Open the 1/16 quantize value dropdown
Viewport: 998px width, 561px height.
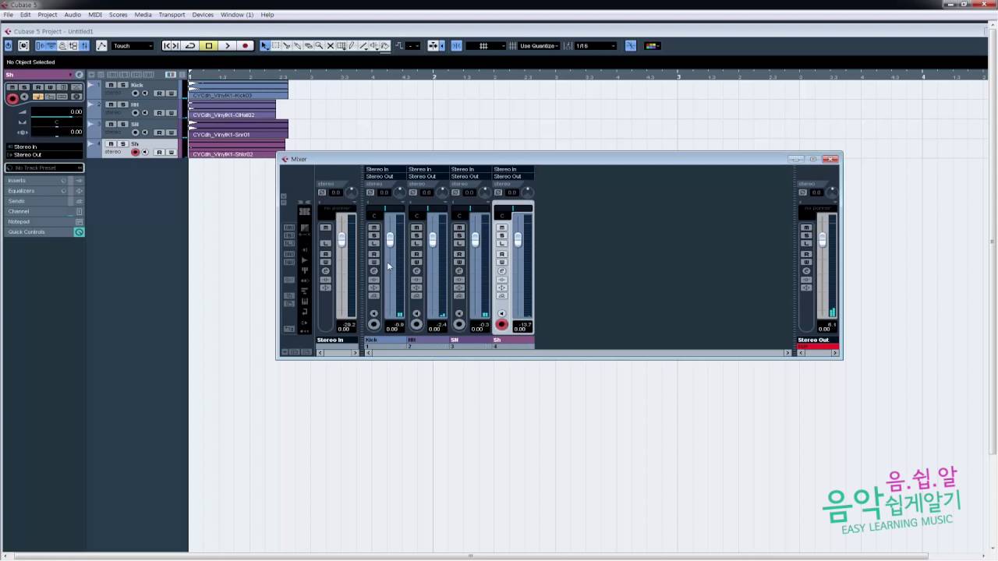coord(596,46)
